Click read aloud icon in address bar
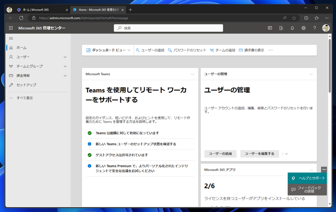336x212 pixels. (285, 18)
